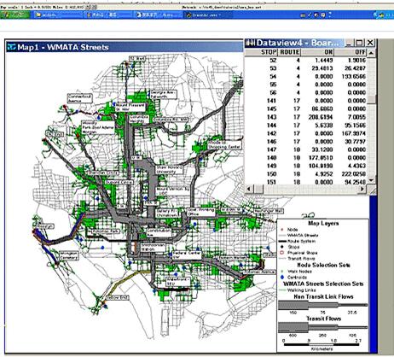
Task: Select the ON column header
Action: 318,52
